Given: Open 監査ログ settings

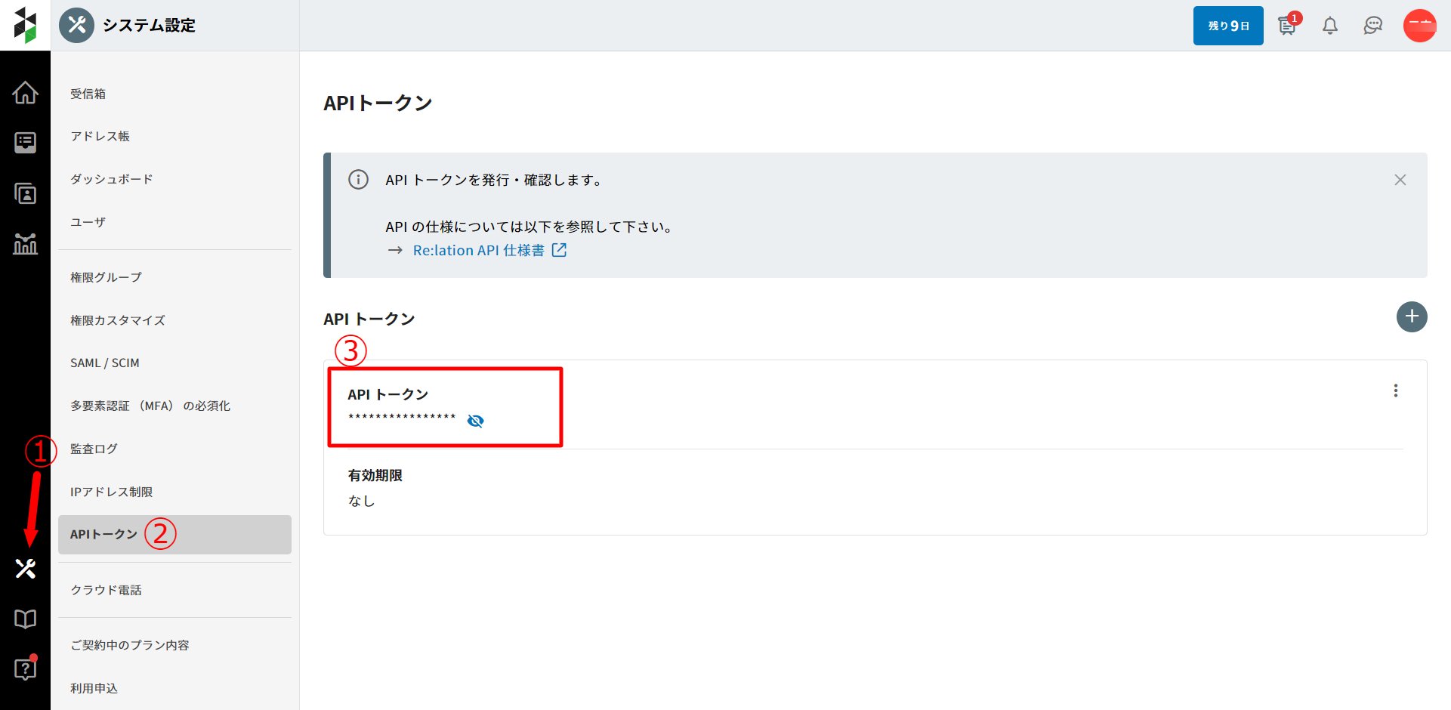Looking at the screenshot, I should pyautogui.click(x=174, y=449).
